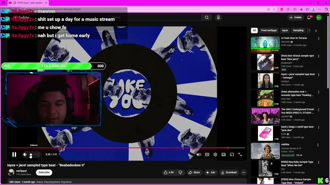Select the From nerfjayy! chip
The width and height of the screenshot is (330, 185).
point(269,30)
